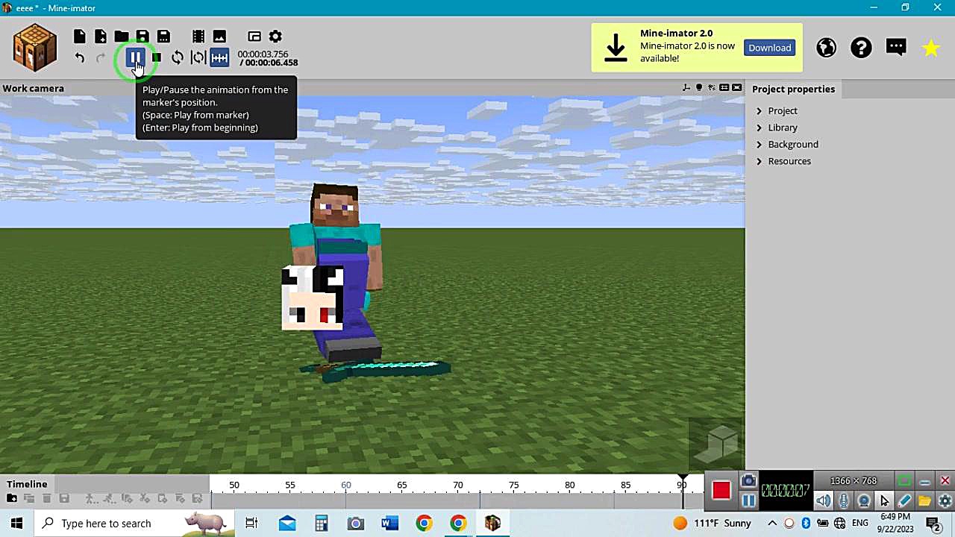Open the forums speech bubble icon
This screenshot has height=537, width=955.
[896, 48]
